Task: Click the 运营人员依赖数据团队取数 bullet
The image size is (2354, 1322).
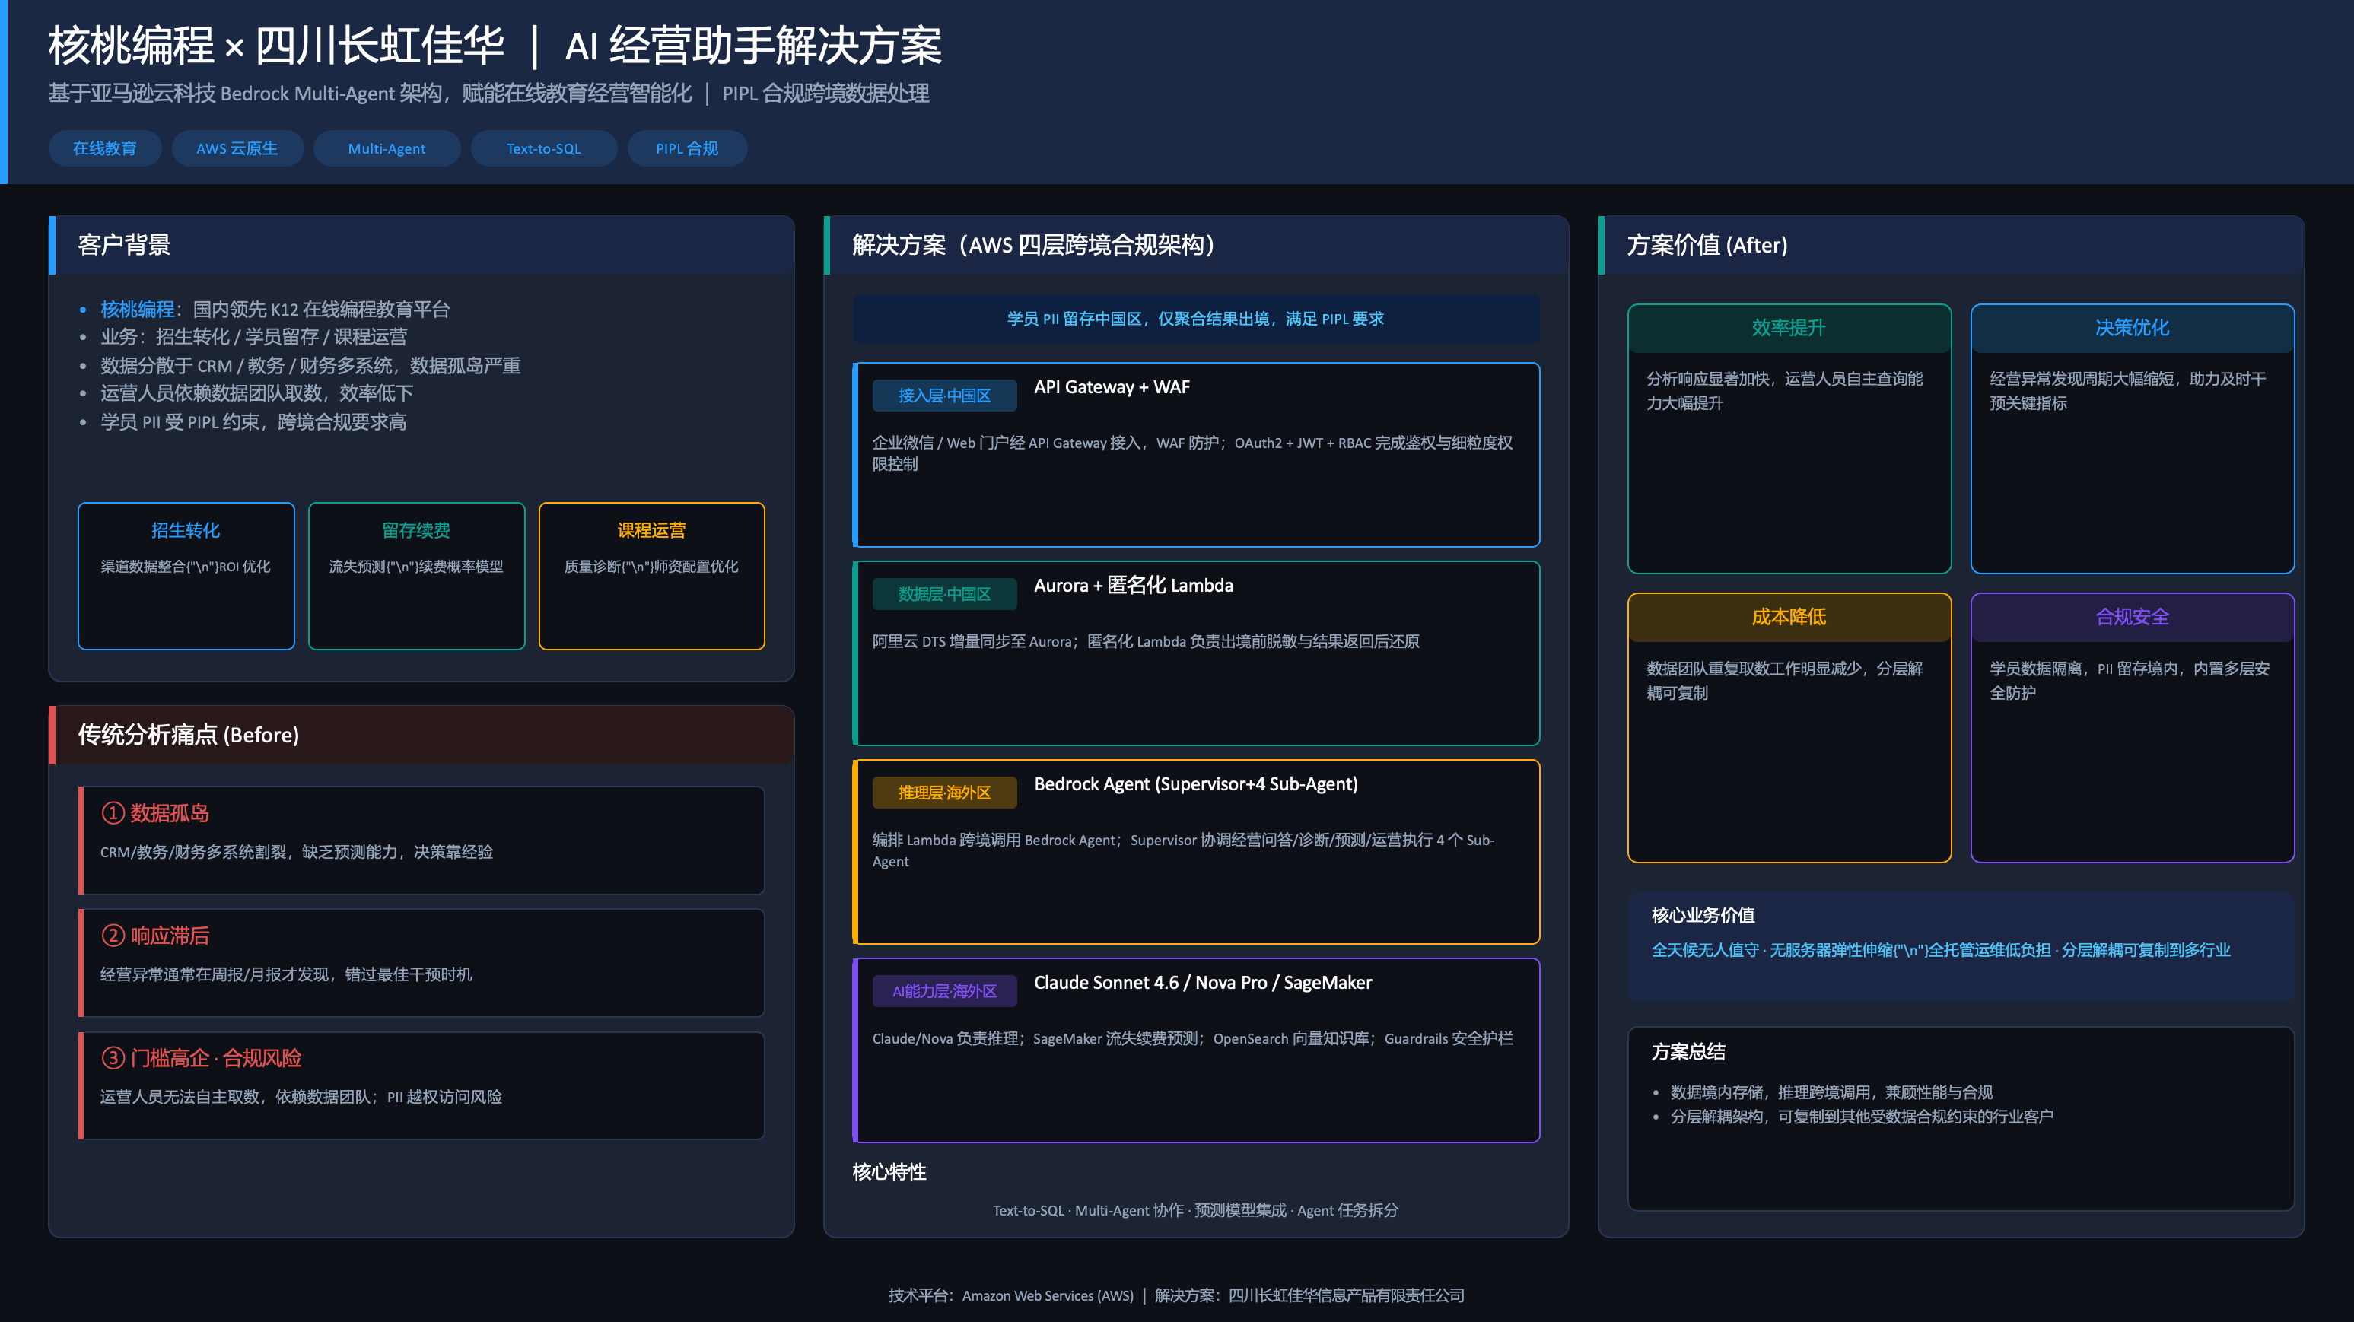Action: click(x=257, y=392)
